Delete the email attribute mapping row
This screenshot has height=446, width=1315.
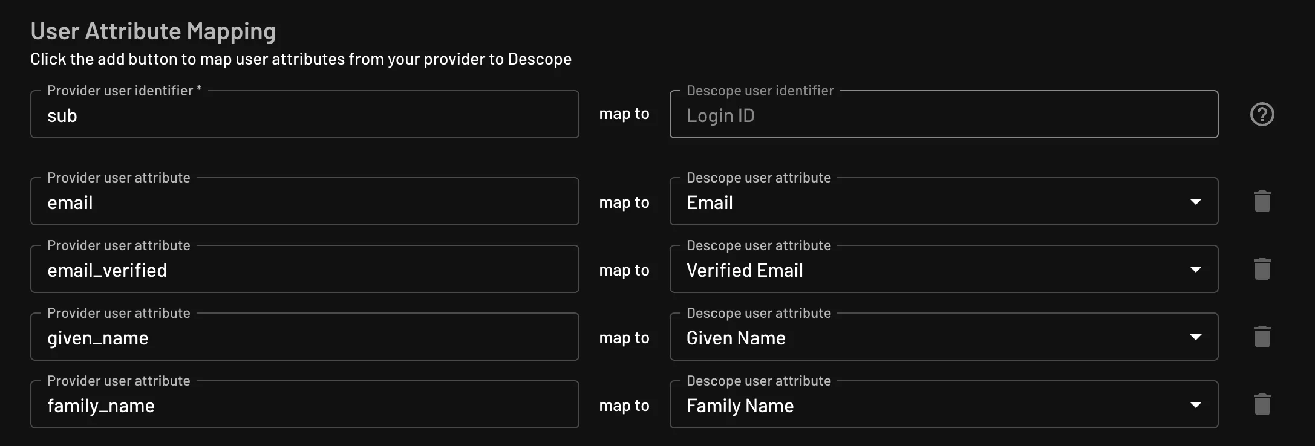(x=1262, y=201)
